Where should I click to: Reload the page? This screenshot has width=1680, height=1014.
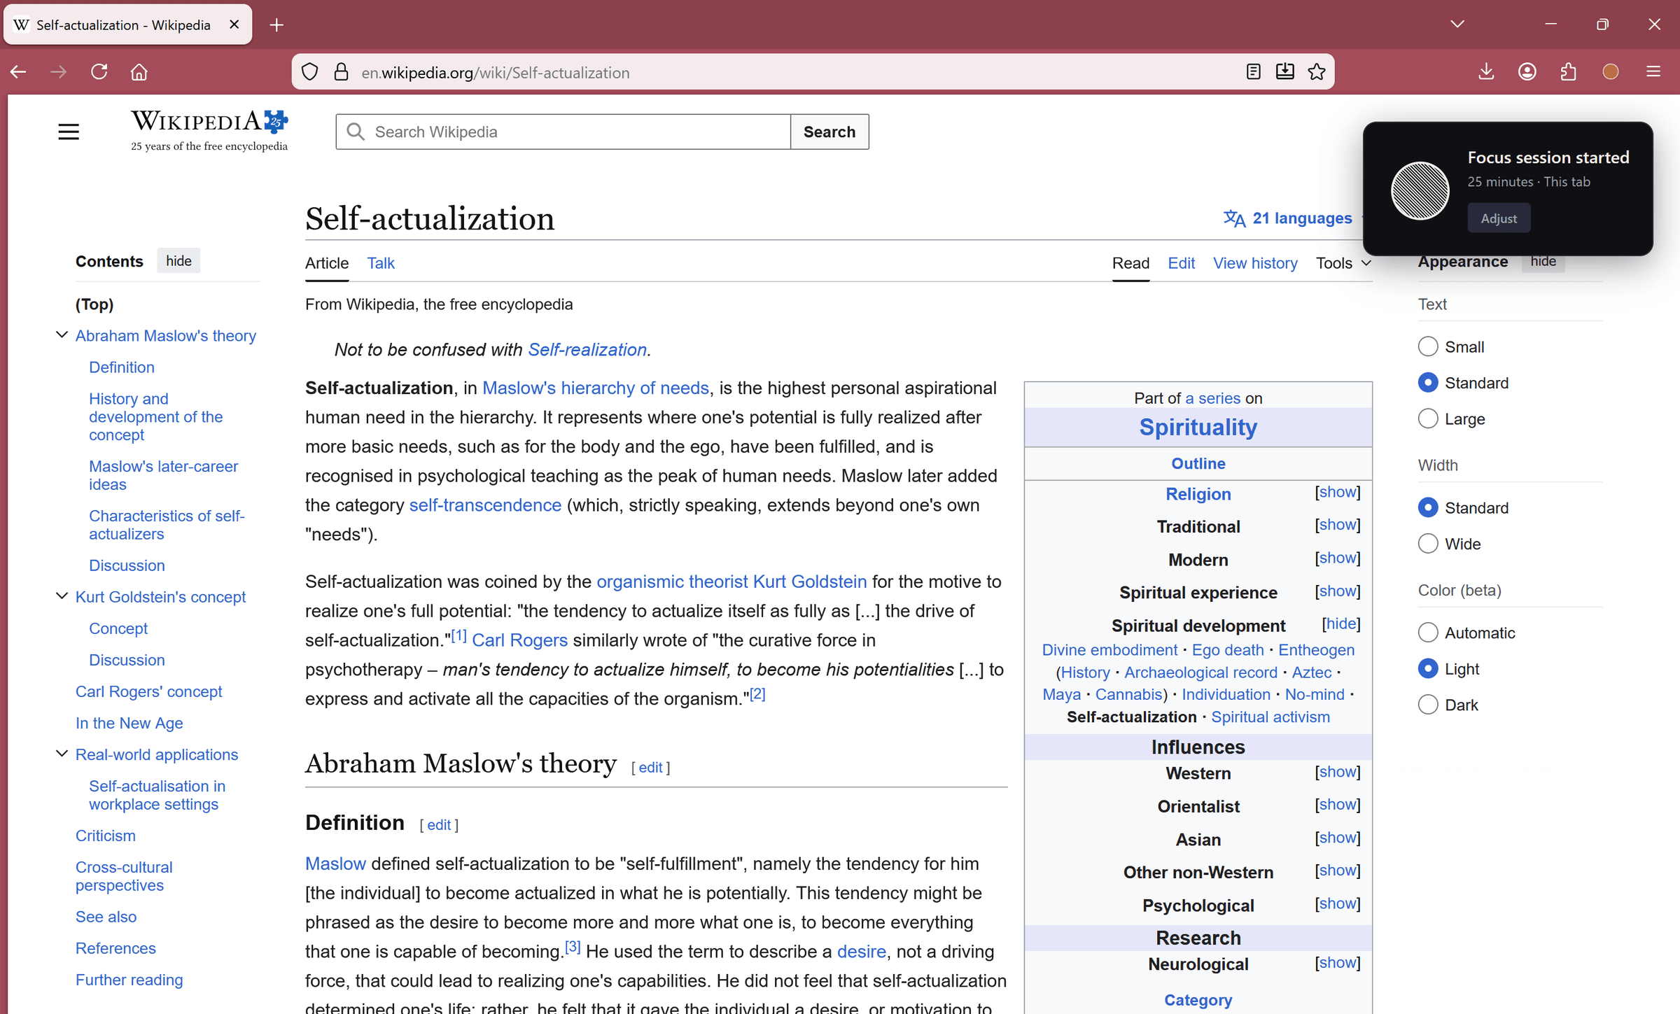[99, 71]
